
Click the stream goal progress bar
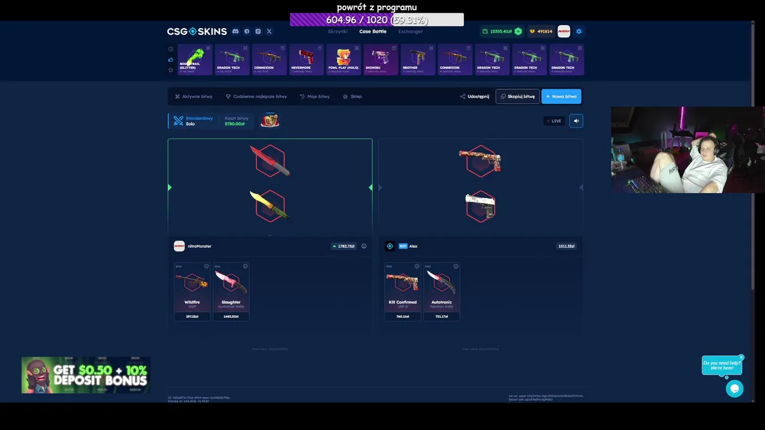377,20
